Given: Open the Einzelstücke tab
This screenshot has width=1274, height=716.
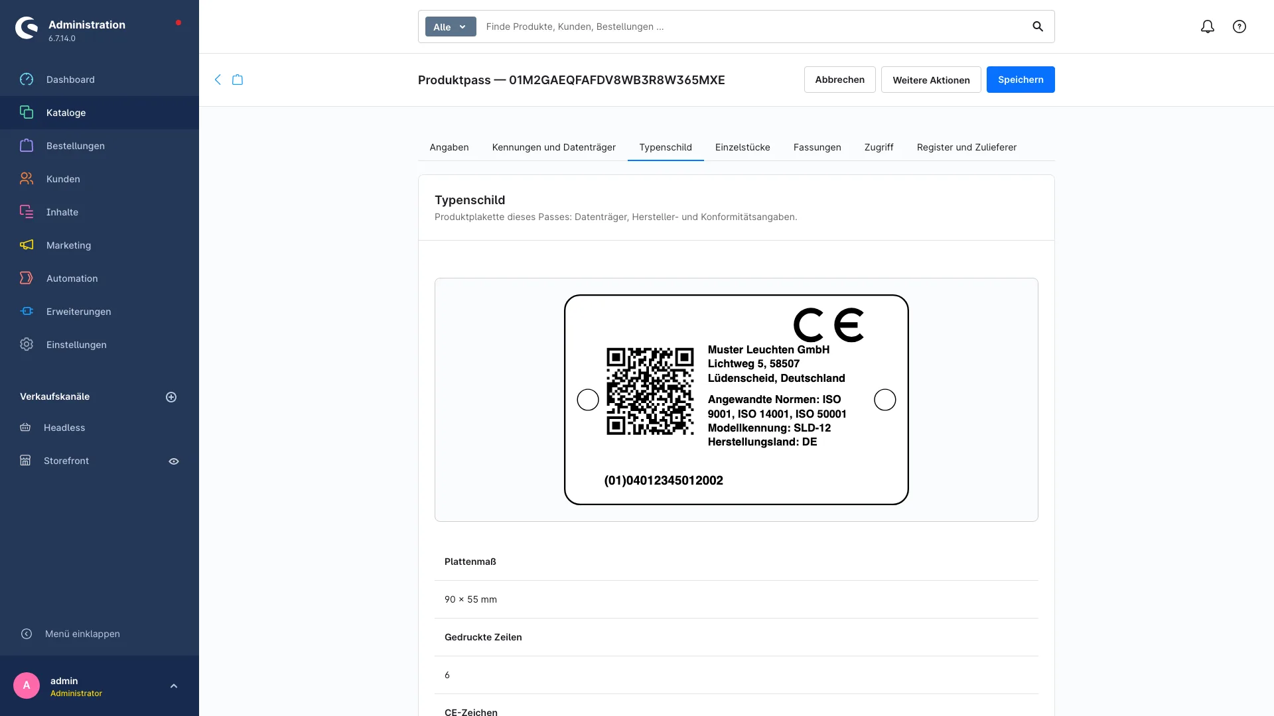Looking at the screenshot, I should tap(743, 147).
